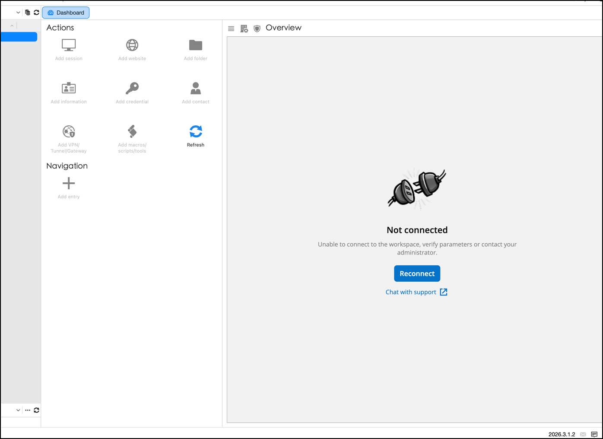Viewport: 603px width, 439px height.
Task: Click the Add folder icon
Action: (x=196, y=45)
